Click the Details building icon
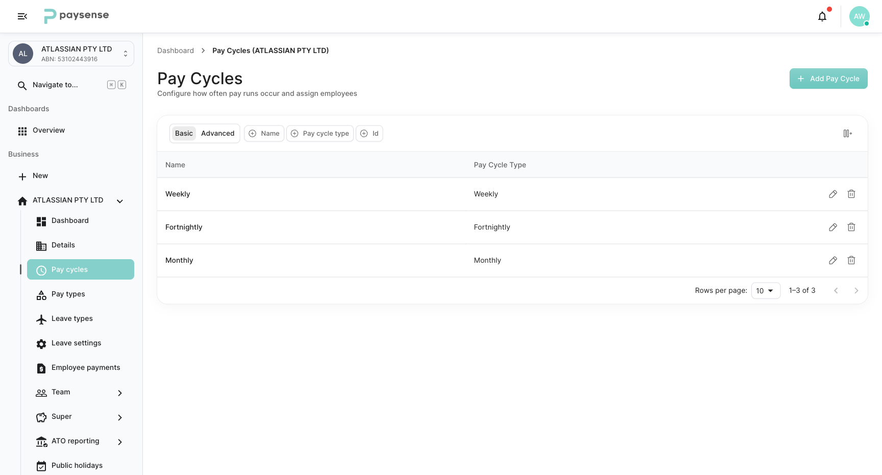The image size is (882, 475). tap(41, 246)
